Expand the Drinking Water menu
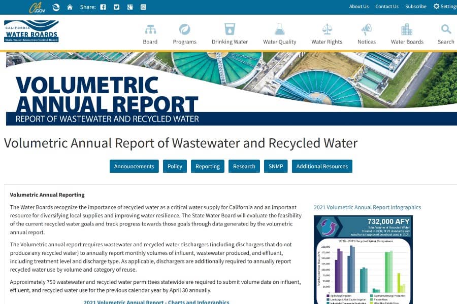The height and width of the screenshot is (304, 457). [230, 34]
